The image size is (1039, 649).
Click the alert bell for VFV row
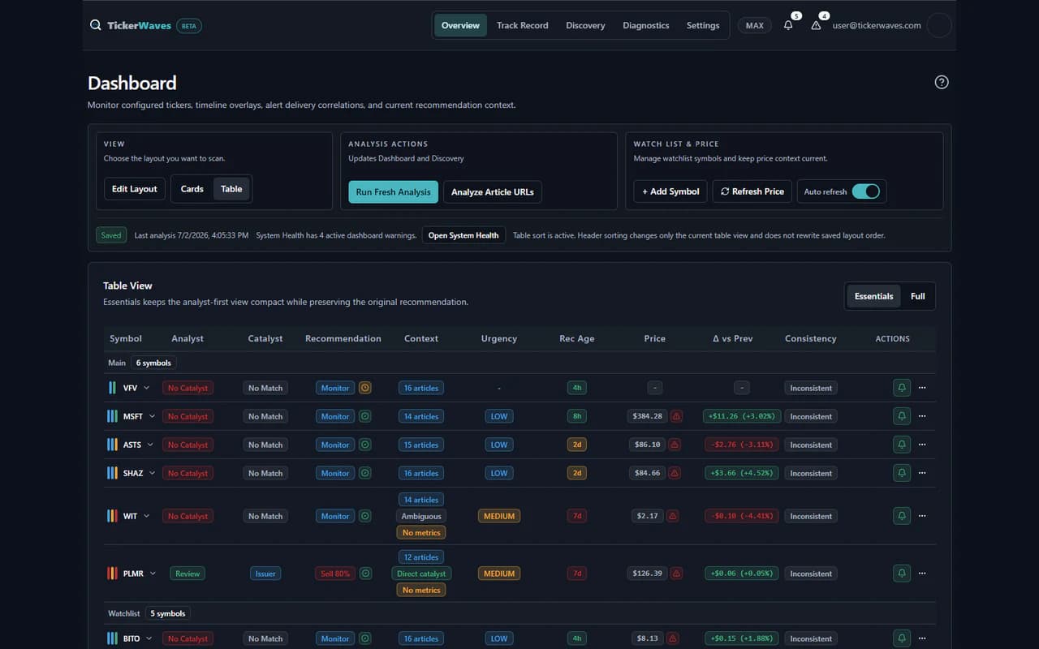point(902,388)
